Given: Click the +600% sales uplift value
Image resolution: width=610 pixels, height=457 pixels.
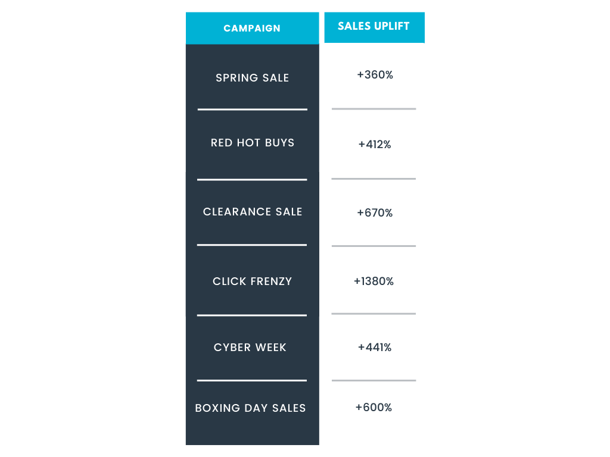Looking at the screenshot, I should [374, 407].
